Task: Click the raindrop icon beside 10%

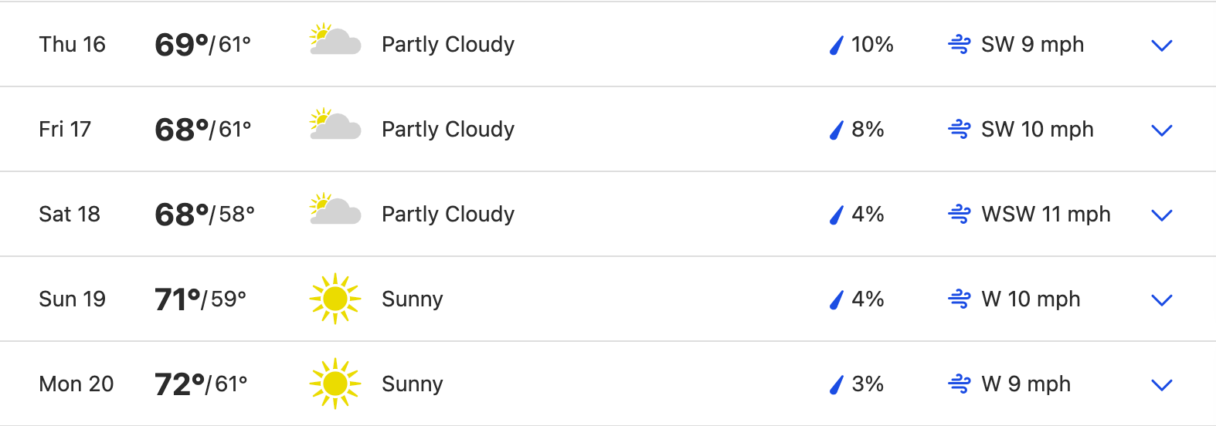Action: (x=836, y=46)
